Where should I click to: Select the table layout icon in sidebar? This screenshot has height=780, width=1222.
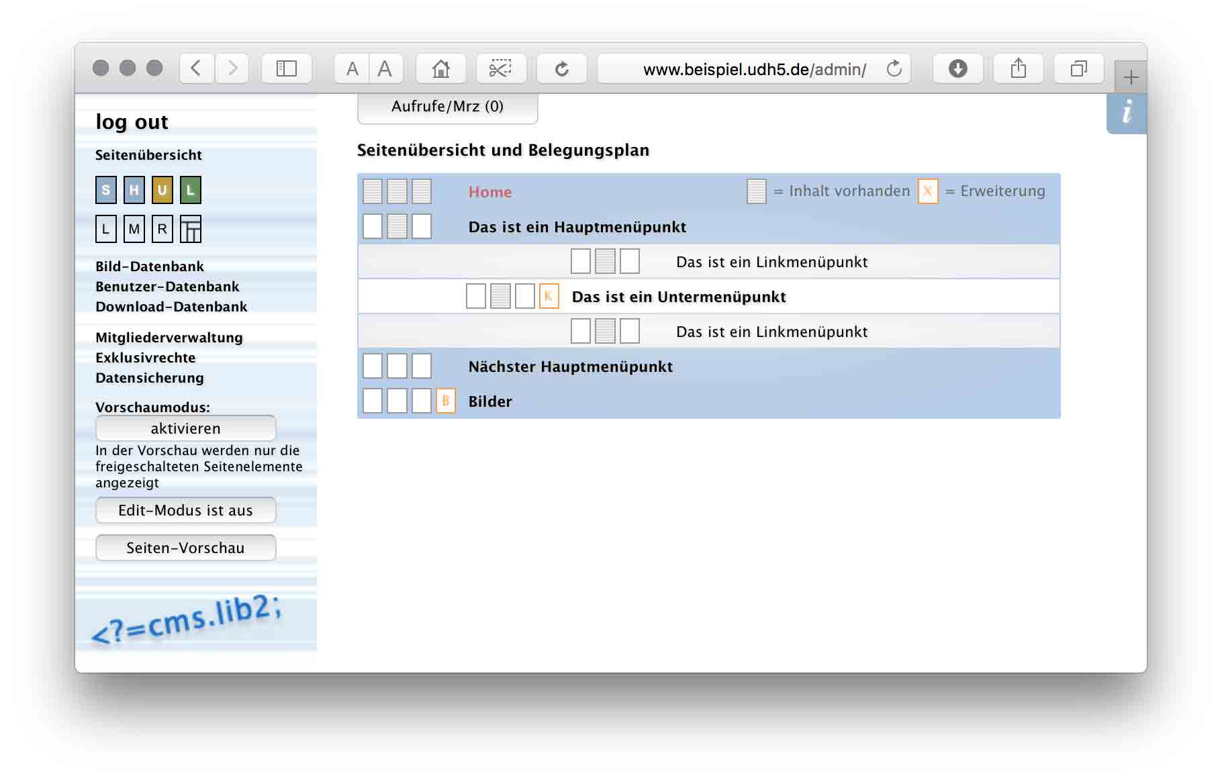point(190,229)
